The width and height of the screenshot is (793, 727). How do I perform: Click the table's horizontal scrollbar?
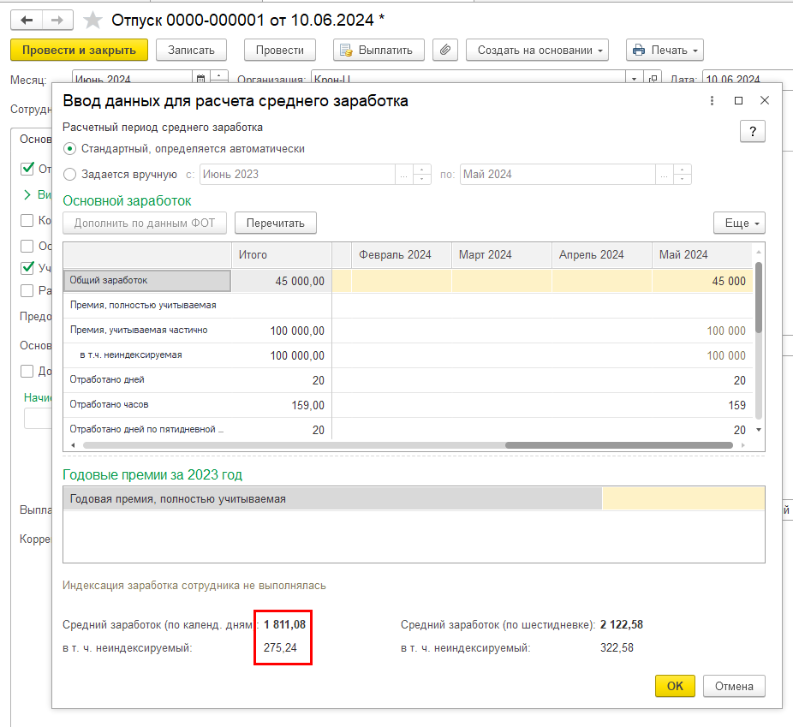click(x=618, y=445)
